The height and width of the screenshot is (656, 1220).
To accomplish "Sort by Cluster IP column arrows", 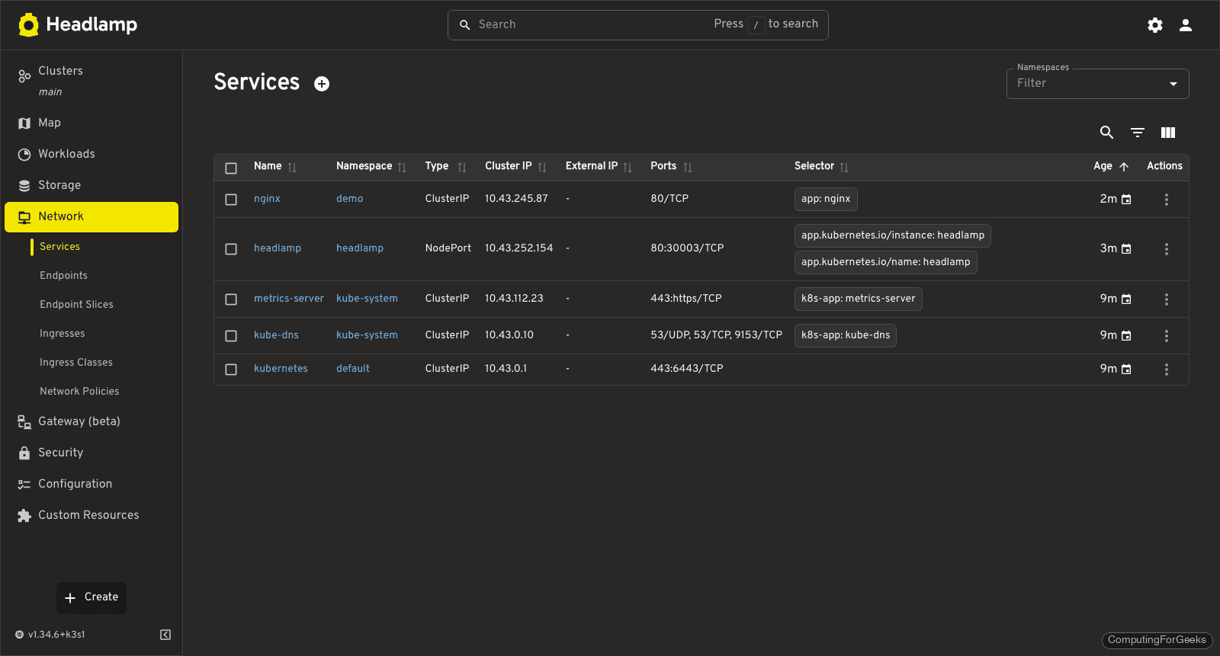I will coord(542,167).
